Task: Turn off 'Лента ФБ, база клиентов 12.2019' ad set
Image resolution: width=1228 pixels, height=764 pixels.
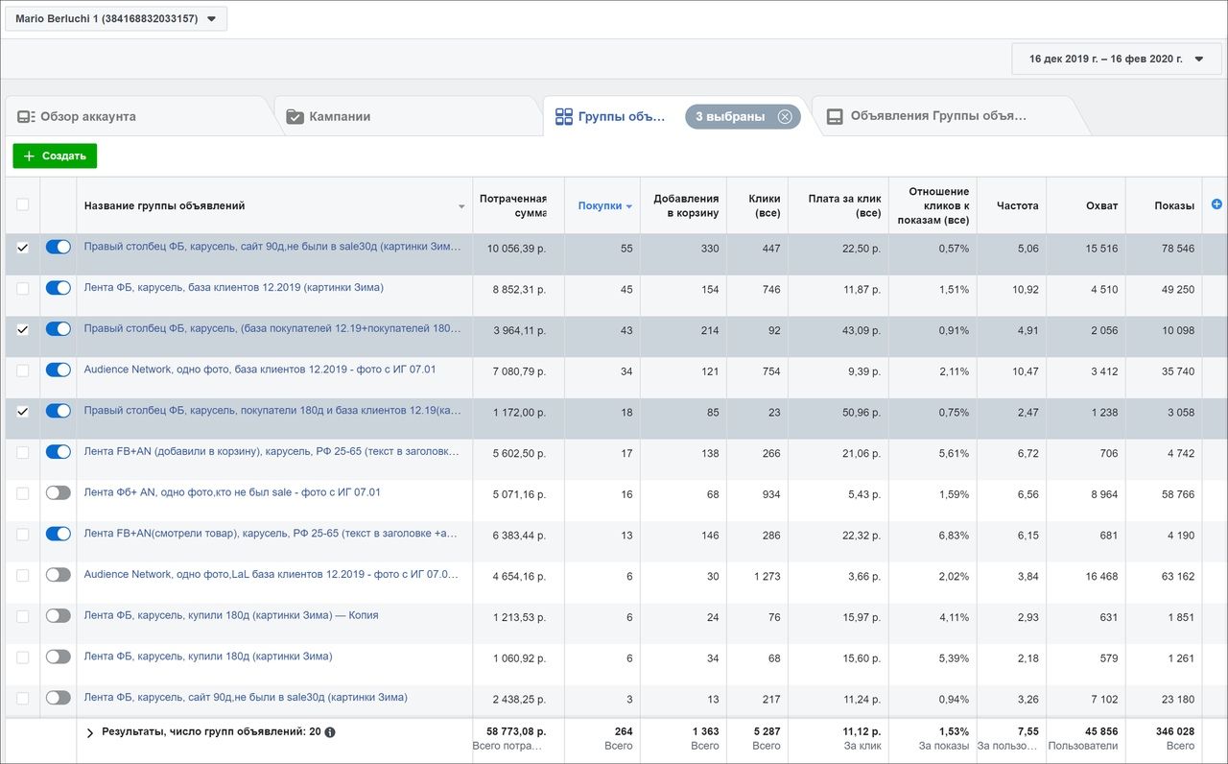Action: 59,288
